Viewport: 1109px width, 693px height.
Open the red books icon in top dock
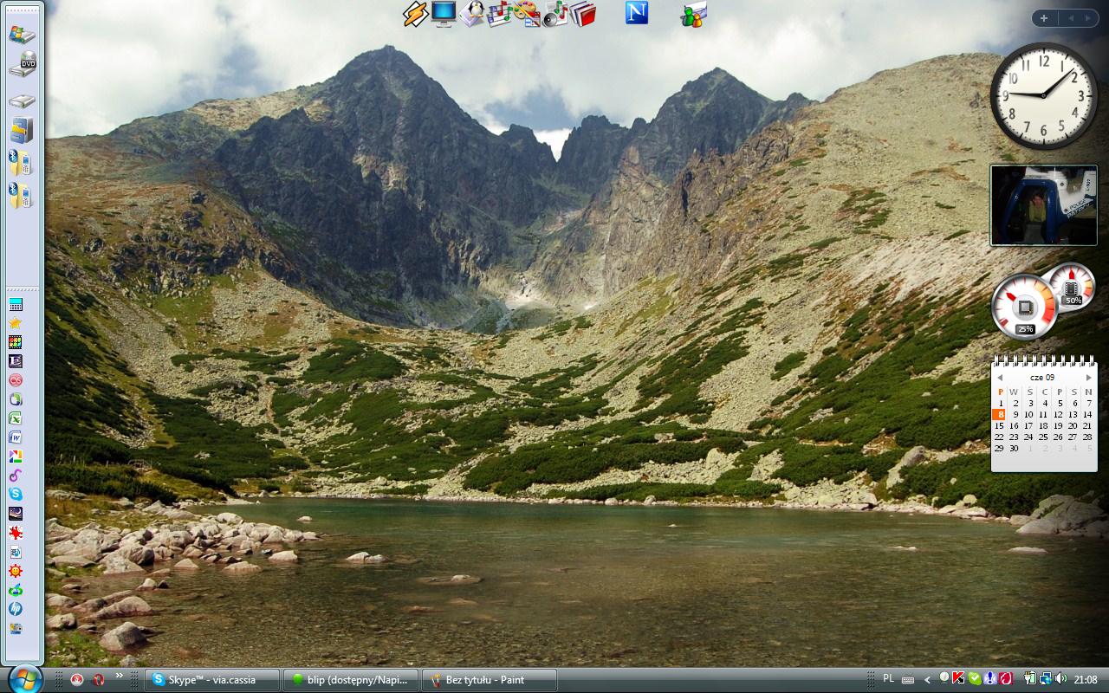583,14
